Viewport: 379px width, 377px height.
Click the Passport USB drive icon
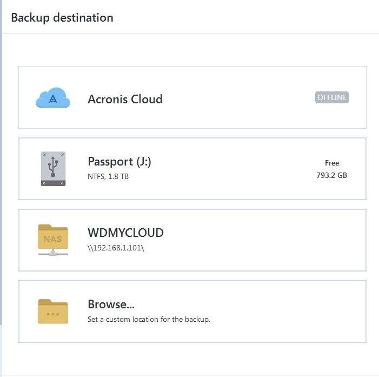pos(53,169)
